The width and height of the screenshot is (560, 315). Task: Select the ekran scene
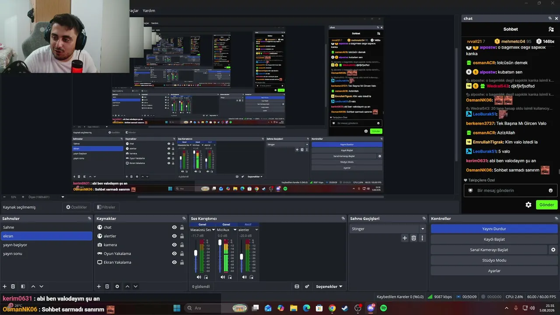46,236
